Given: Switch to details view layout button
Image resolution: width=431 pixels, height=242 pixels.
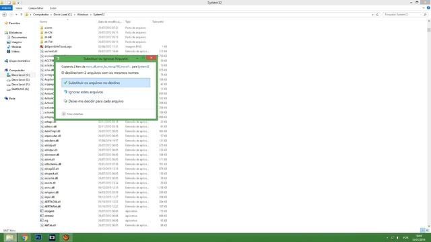Looking at the screenshot, I should tap(423, 230).
